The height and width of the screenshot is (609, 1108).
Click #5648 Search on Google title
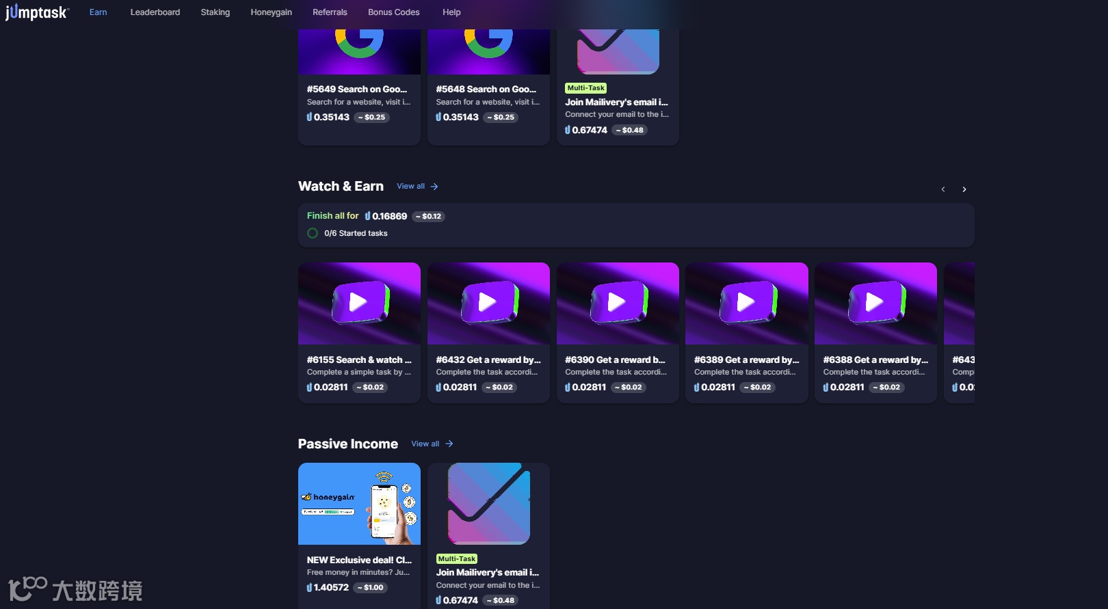click(486, 89)
